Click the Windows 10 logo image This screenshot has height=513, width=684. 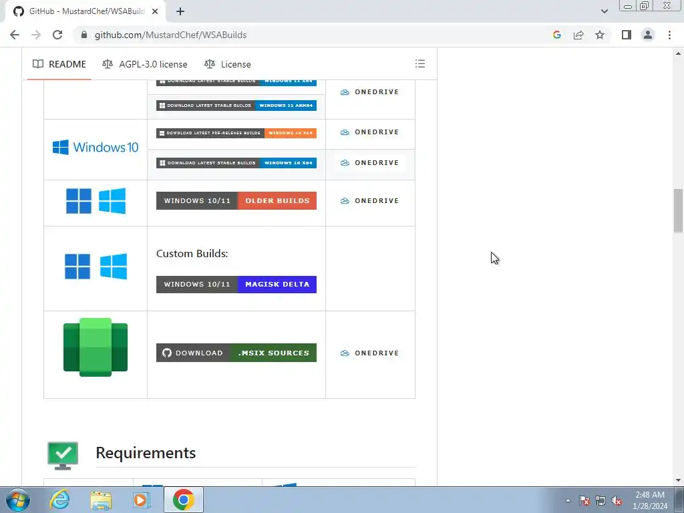coord(96,148)
